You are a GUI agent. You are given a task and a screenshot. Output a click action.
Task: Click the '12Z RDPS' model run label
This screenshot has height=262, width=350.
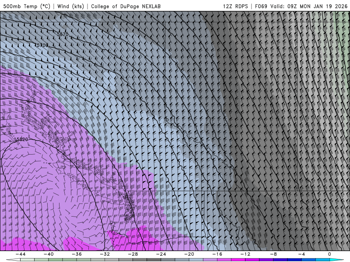(x=235, y=6)
